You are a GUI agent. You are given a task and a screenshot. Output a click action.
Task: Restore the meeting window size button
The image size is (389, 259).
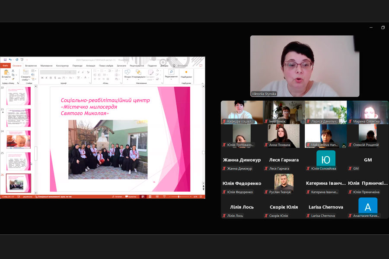coord(383,28)
